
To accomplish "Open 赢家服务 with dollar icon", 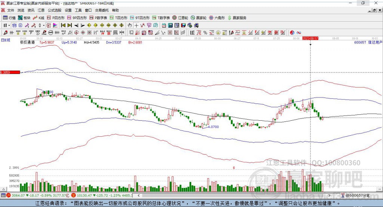I will pos(237,18).
